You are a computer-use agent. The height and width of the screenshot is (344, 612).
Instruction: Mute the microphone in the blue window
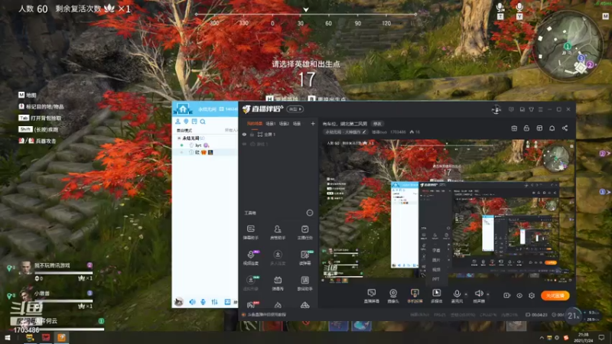pyautogui.click(x=203, y=302)
